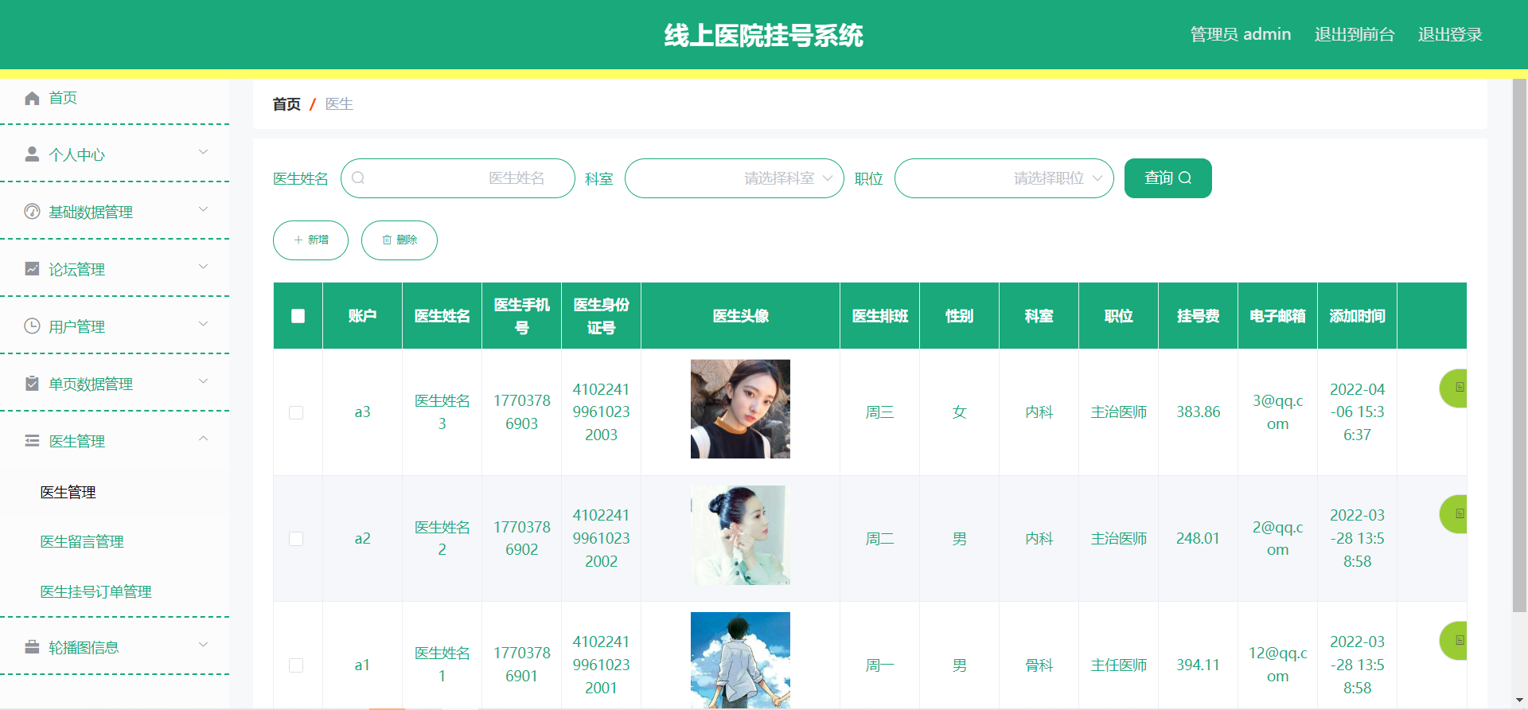Open 医生留言管理 submenu item

(x=115, y=542)
